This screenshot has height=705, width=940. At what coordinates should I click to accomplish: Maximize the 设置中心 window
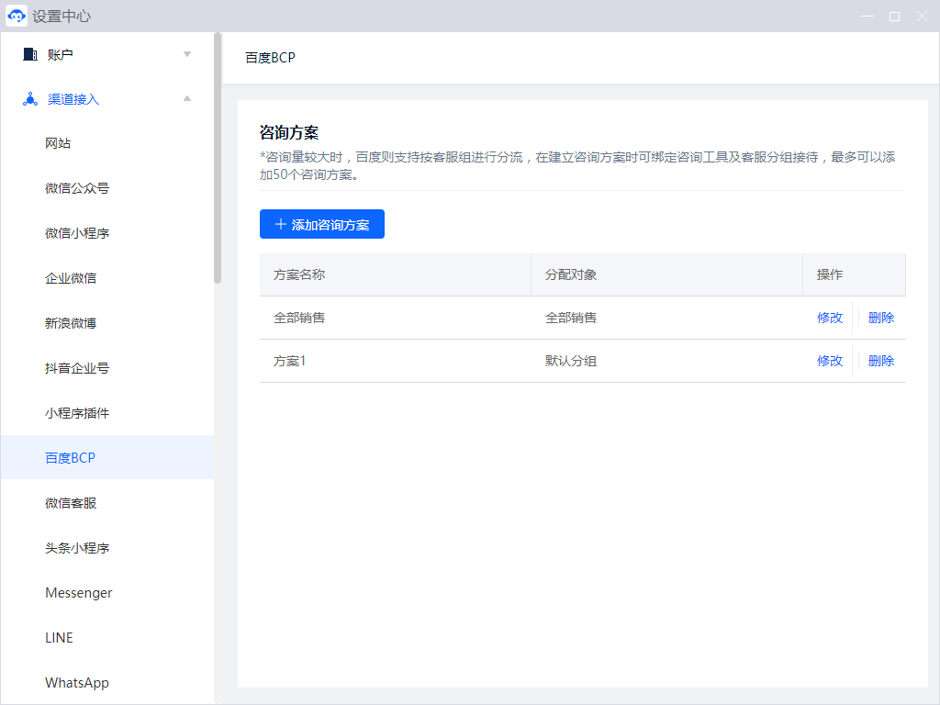(x=894, y=17)
